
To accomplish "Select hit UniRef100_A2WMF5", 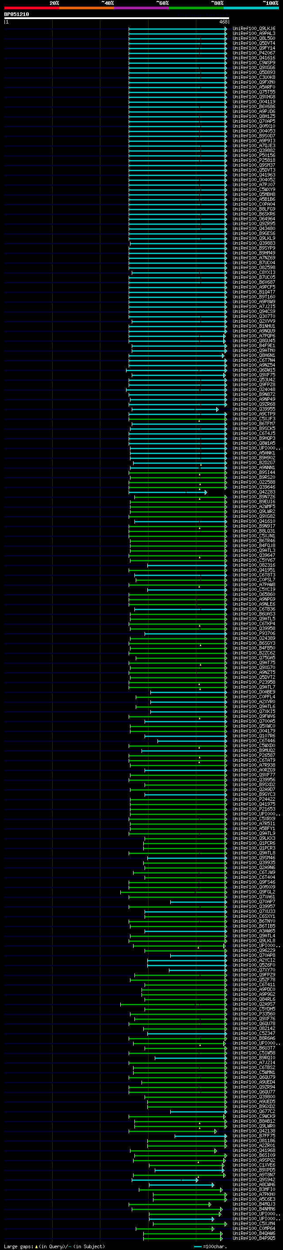I will [254, 506].
